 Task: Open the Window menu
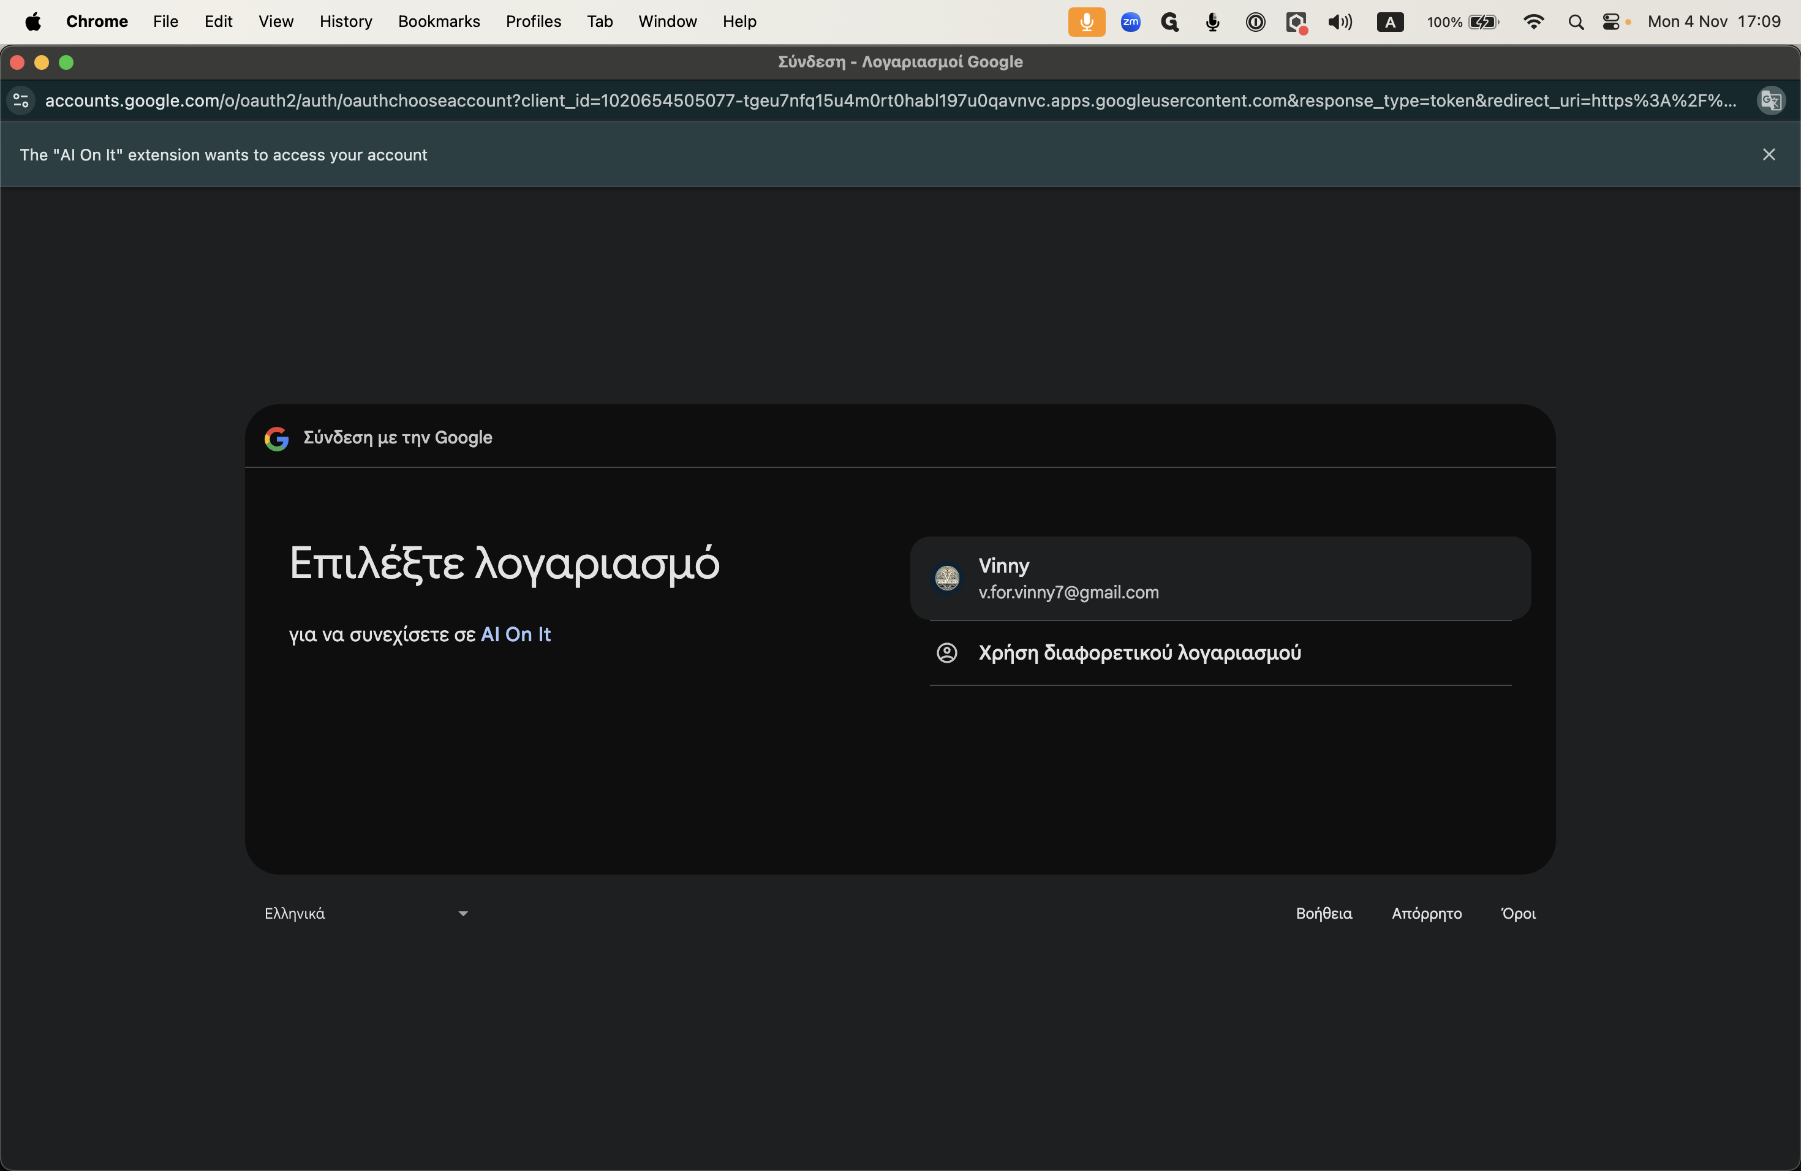668,21
